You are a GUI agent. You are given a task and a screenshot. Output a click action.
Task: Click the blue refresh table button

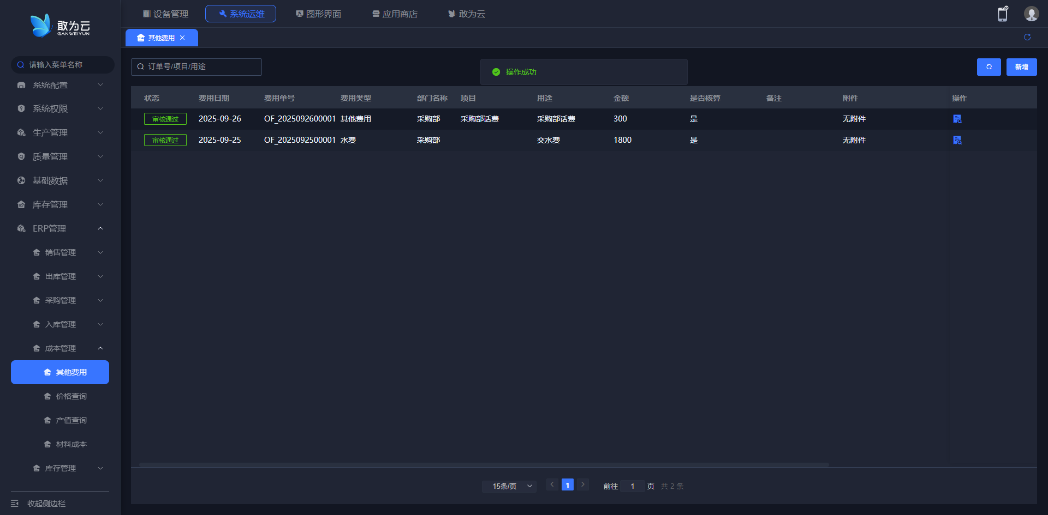(x=989, y=67)
